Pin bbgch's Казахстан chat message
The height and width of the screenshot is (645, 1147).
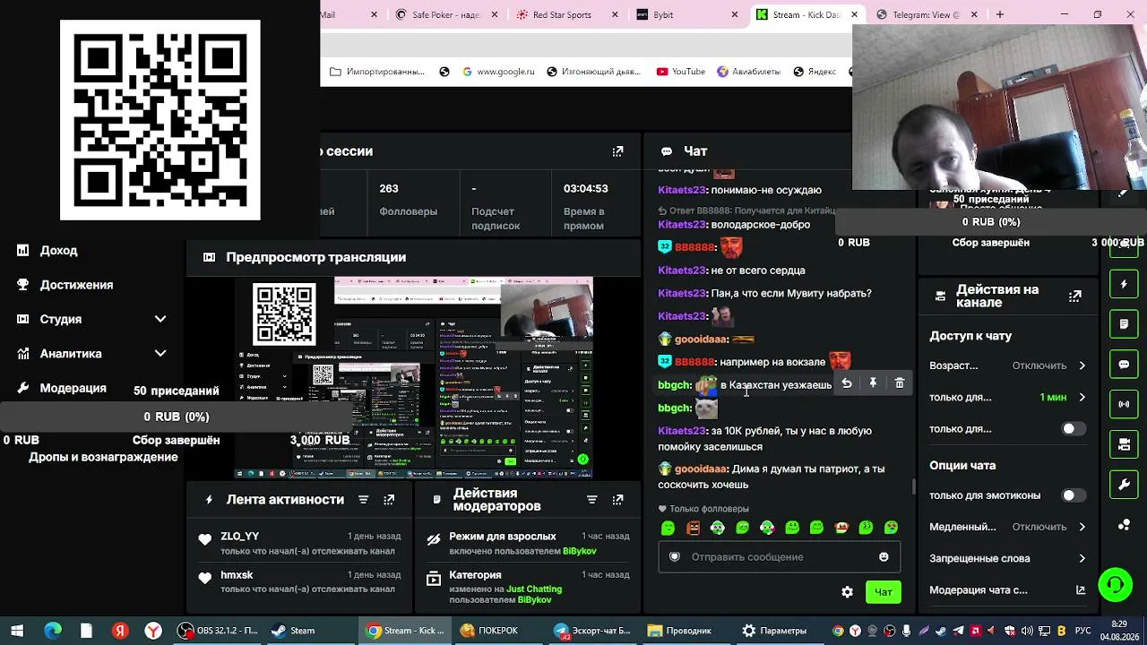tap(873, 383)
